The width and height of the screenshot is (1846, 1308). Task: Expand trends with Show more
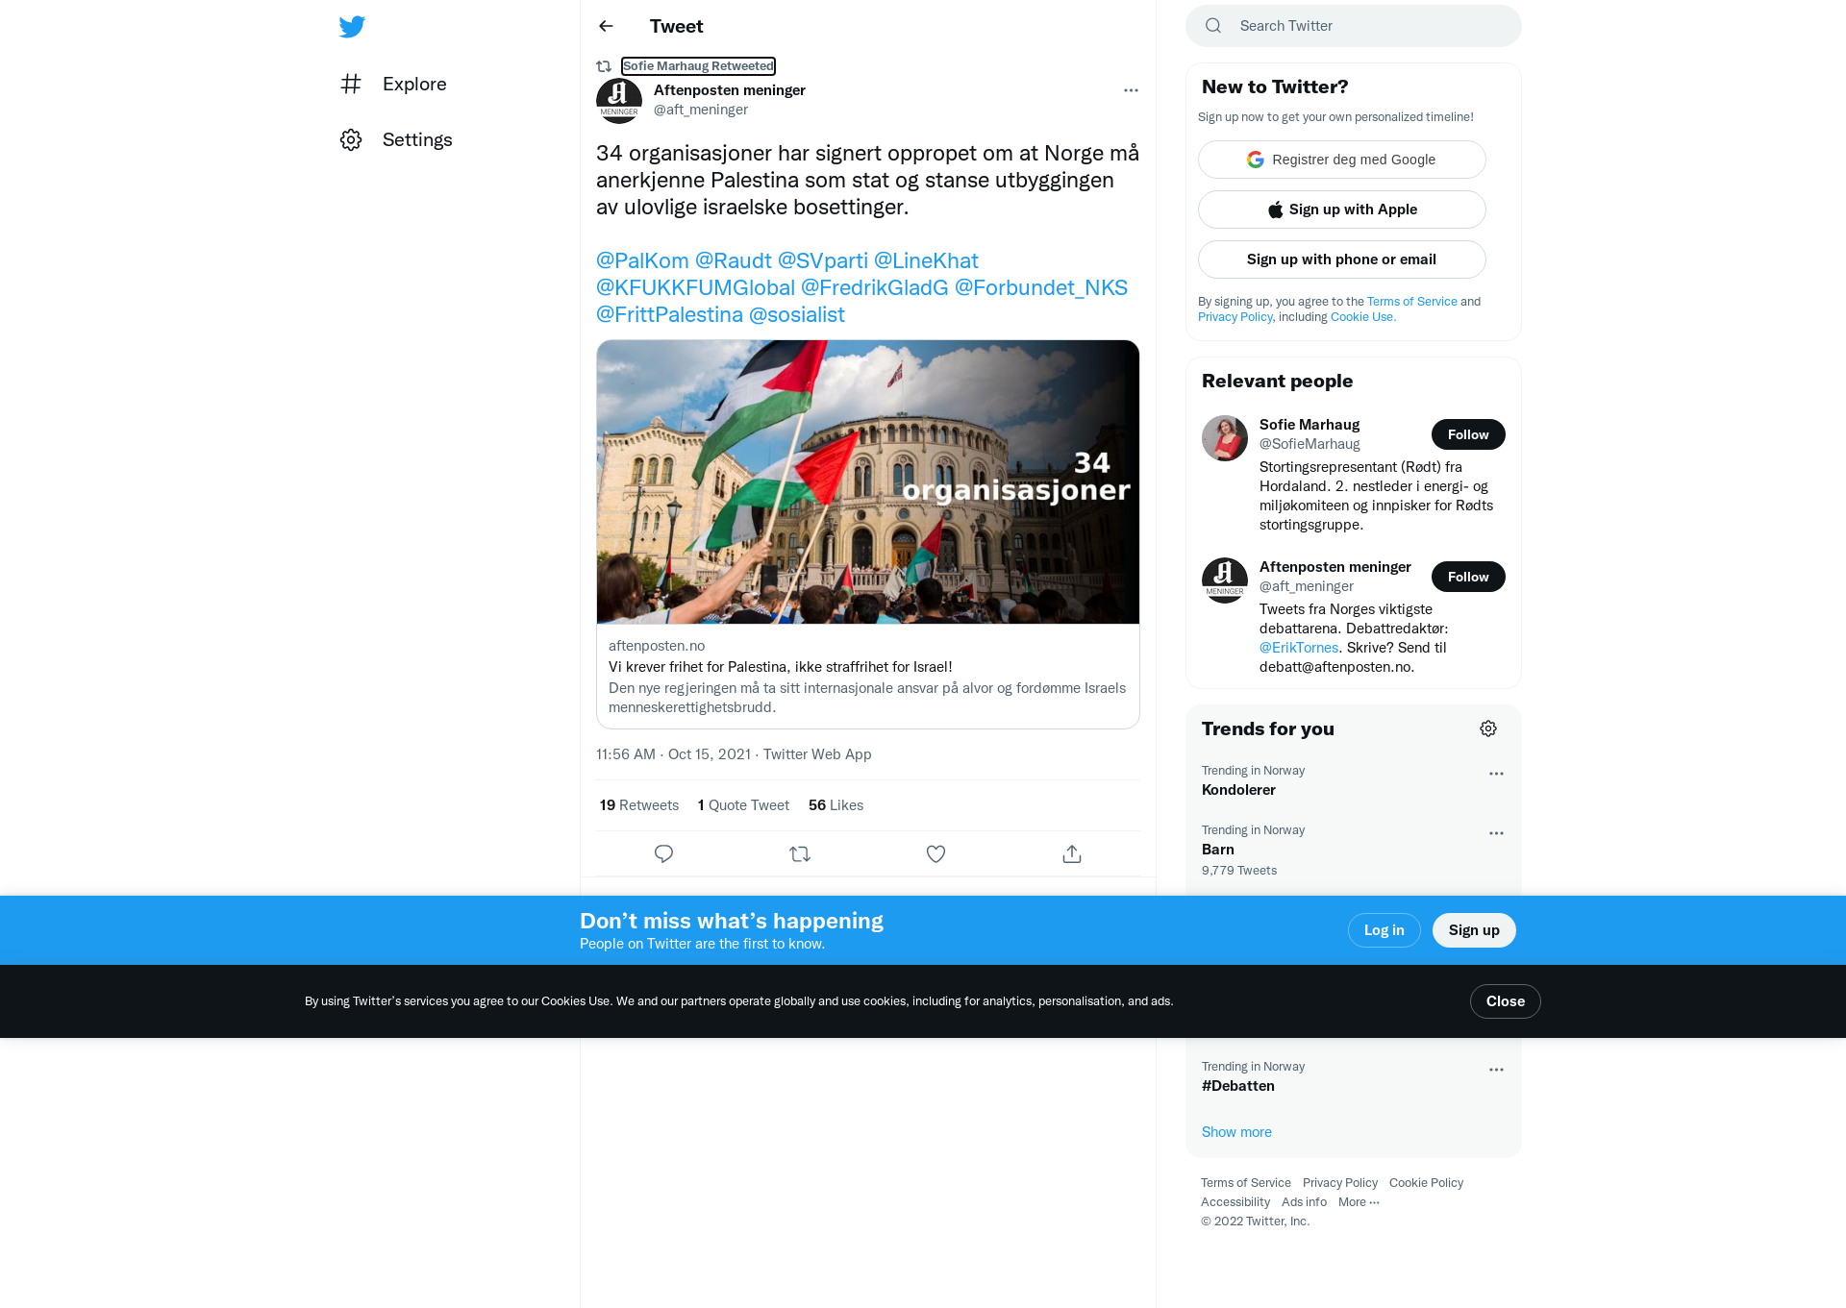pos(1236,1132)
